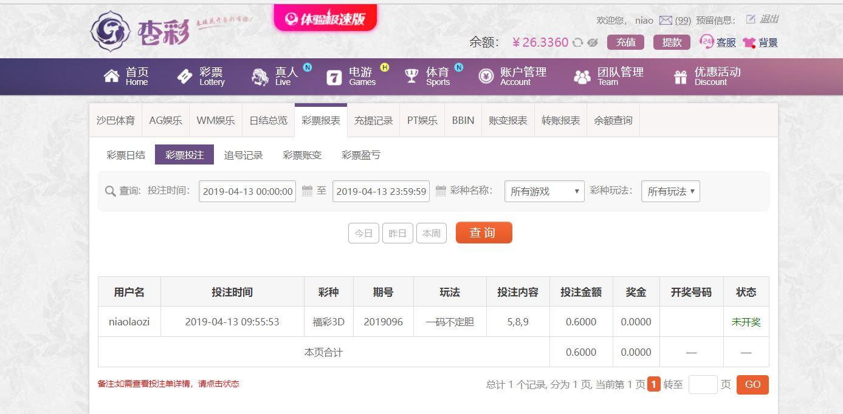Open the 团队管理 Team people icon
The image size is (843, 414).
coord(582,76)
